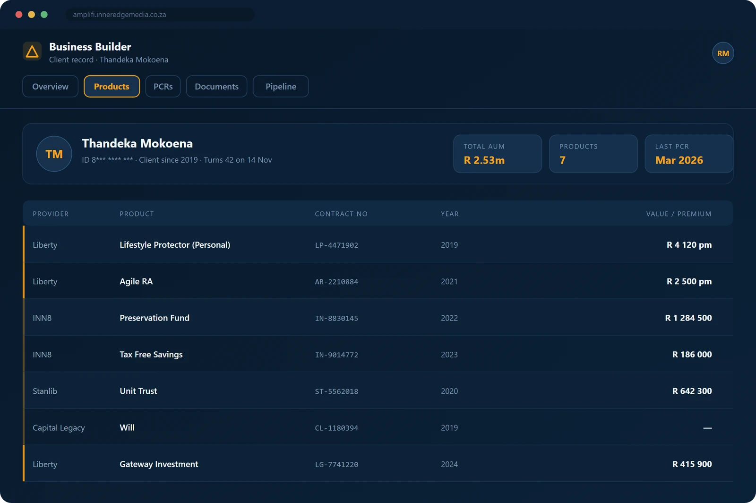This screenshot has width=756, height=503.
Task: Click the Product column header
Action: [137, 214]
